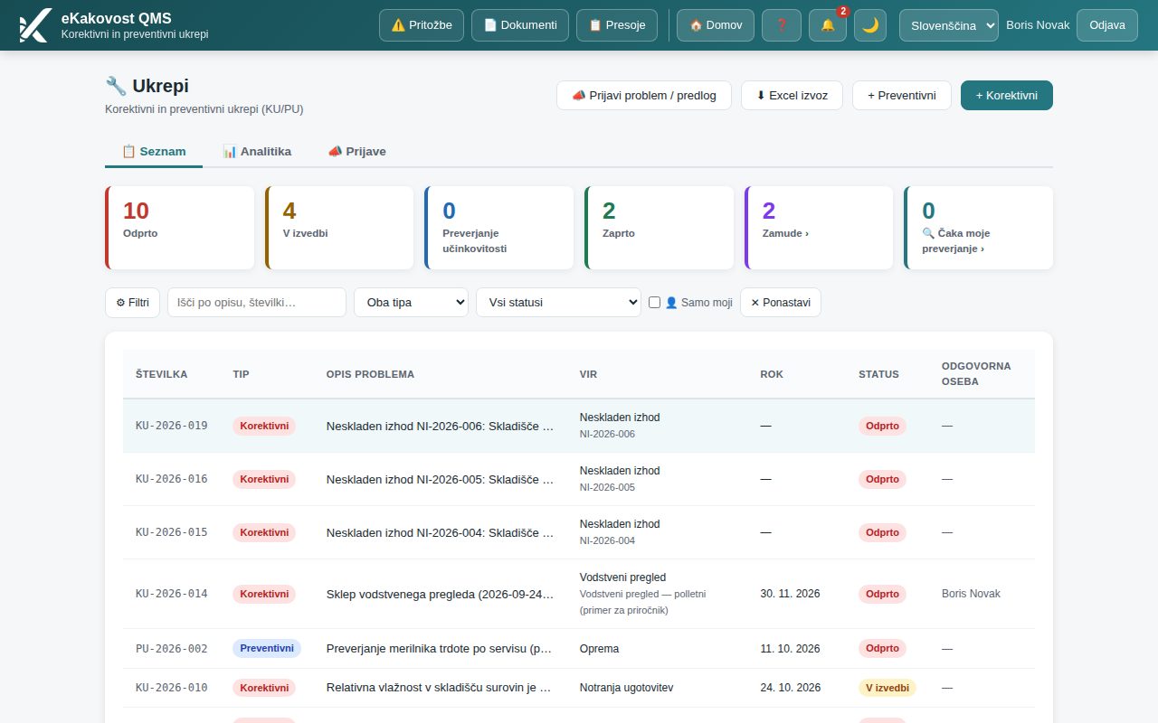Switch to the Analitika tab
The width and height of the screenshot is (1158, 723).
pyautogui.click(x=257, y=152)
